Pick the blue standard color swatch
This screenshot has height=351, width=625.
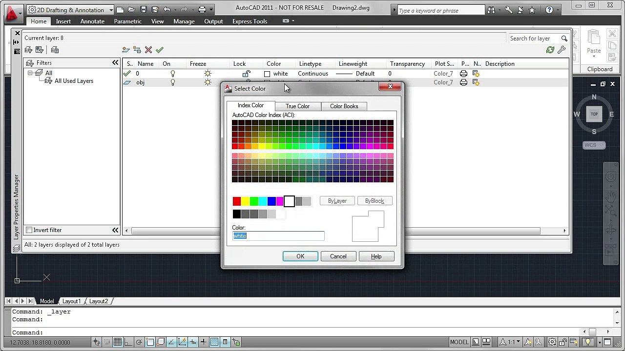click(x=271, y=201)
